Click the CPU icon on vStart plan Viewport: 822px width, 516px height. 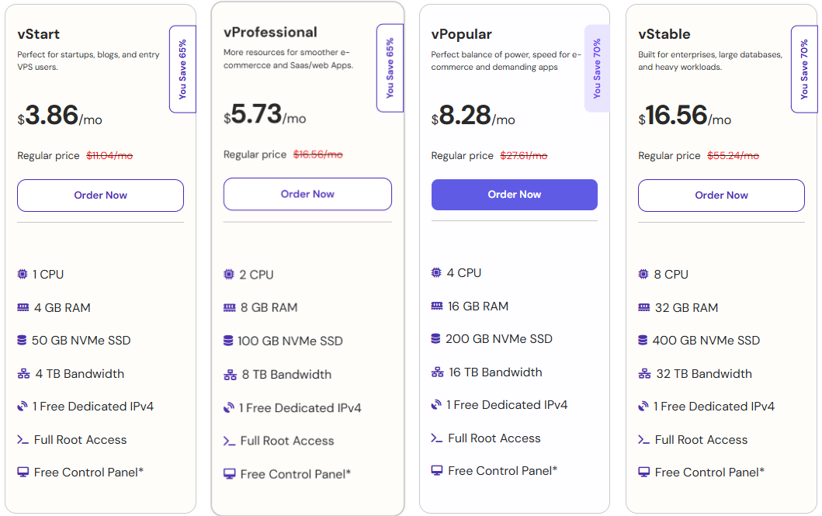23,274
